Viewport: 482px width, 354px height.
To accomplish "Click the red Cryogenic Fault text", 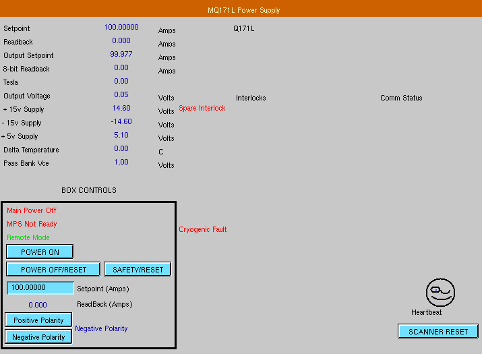I will coord(203,229).
